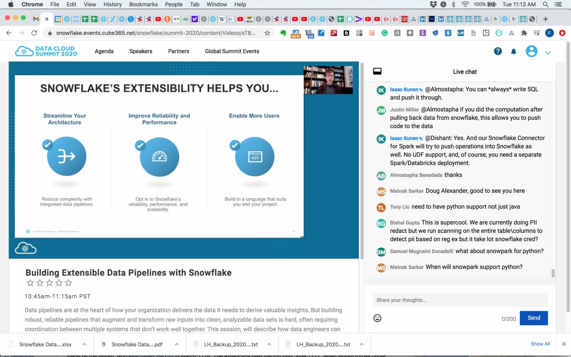
Task: Open the search icon in menu bar
Action: (x=546, y=4)
